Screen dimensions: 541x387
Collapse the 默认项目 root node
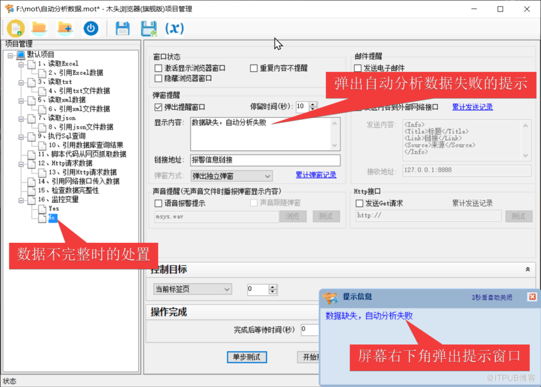[10, 55]
